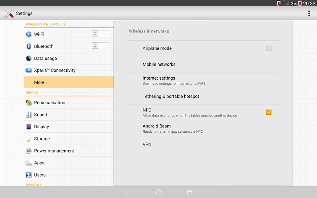Screen dimensions: 317x198
Task: Tap the WIRELESS & NETWORKS section header
Action: point(45,24)
